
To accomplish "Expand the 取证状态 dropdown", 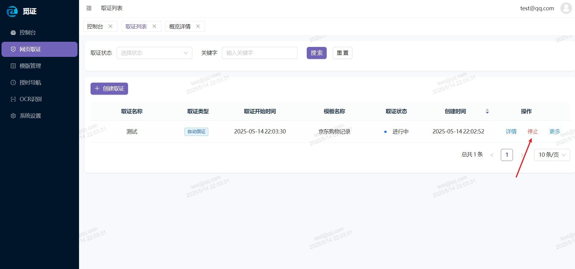I will pos(154,53).
